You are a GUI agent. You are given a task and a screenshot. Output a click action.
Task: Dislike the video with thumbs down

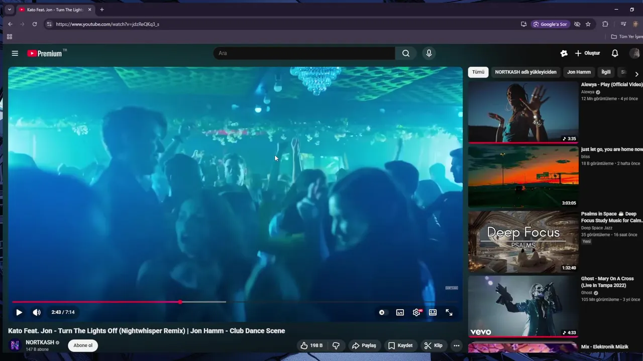[336, 345]
